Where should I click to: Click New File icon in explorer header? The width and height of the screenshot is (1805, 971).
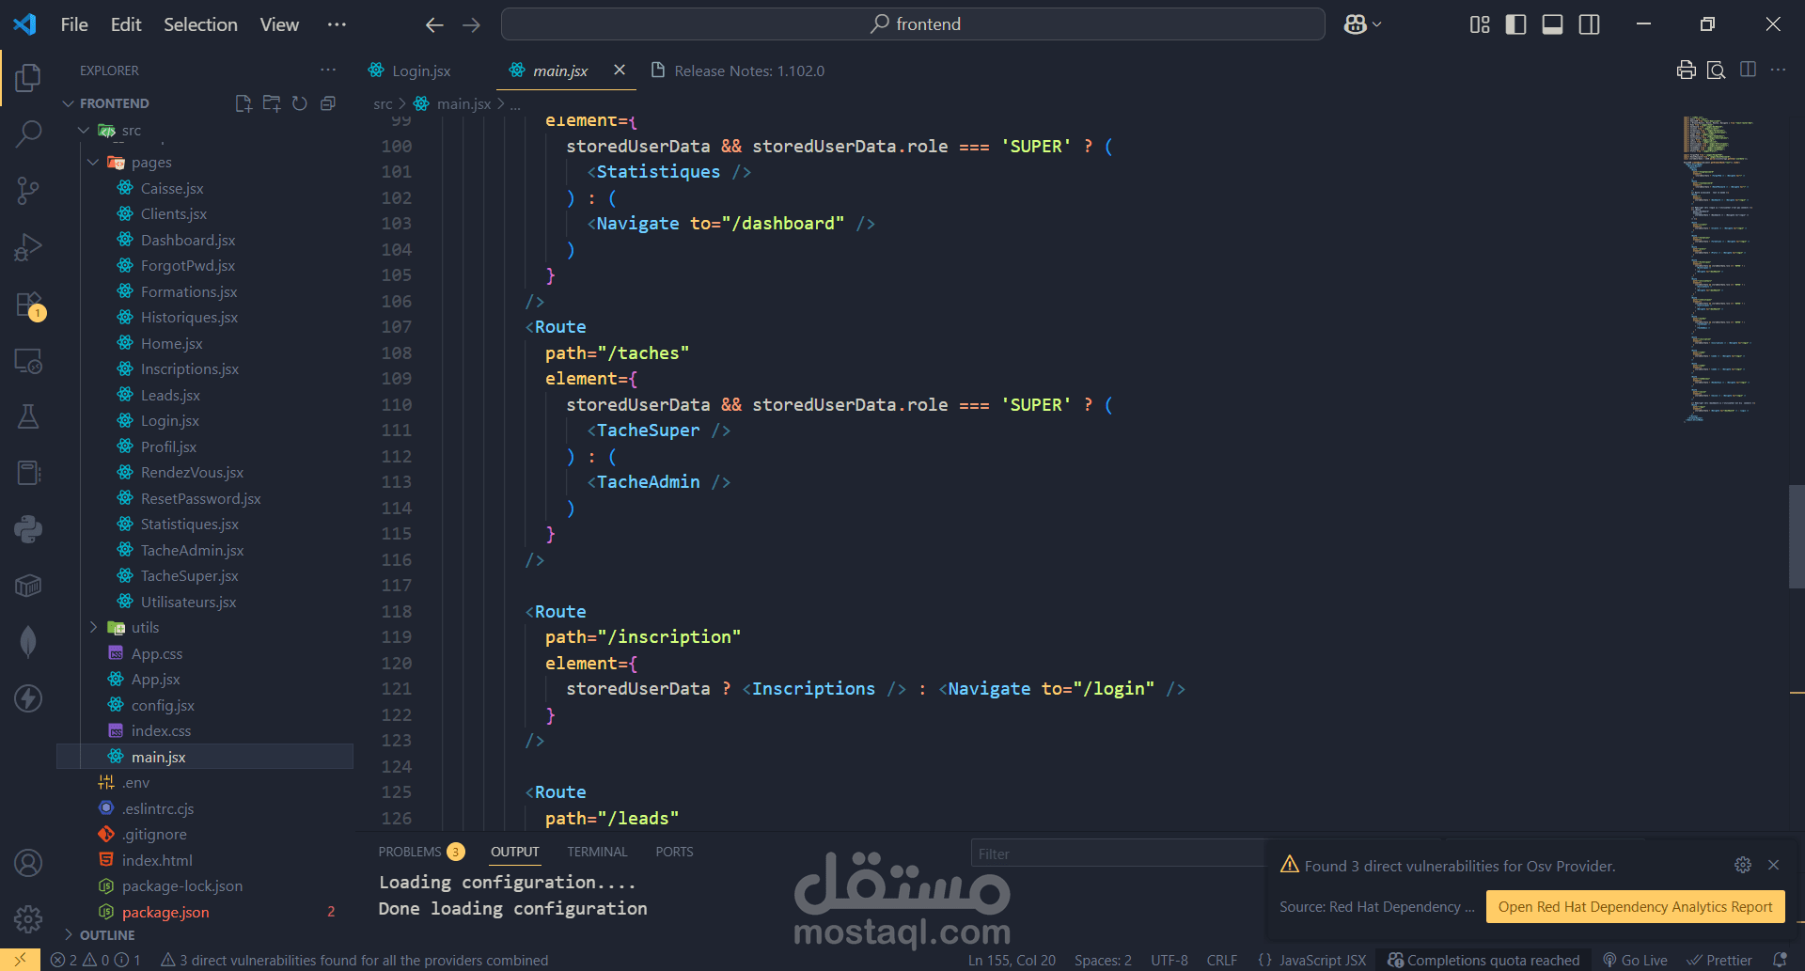(x=243, y=103)
